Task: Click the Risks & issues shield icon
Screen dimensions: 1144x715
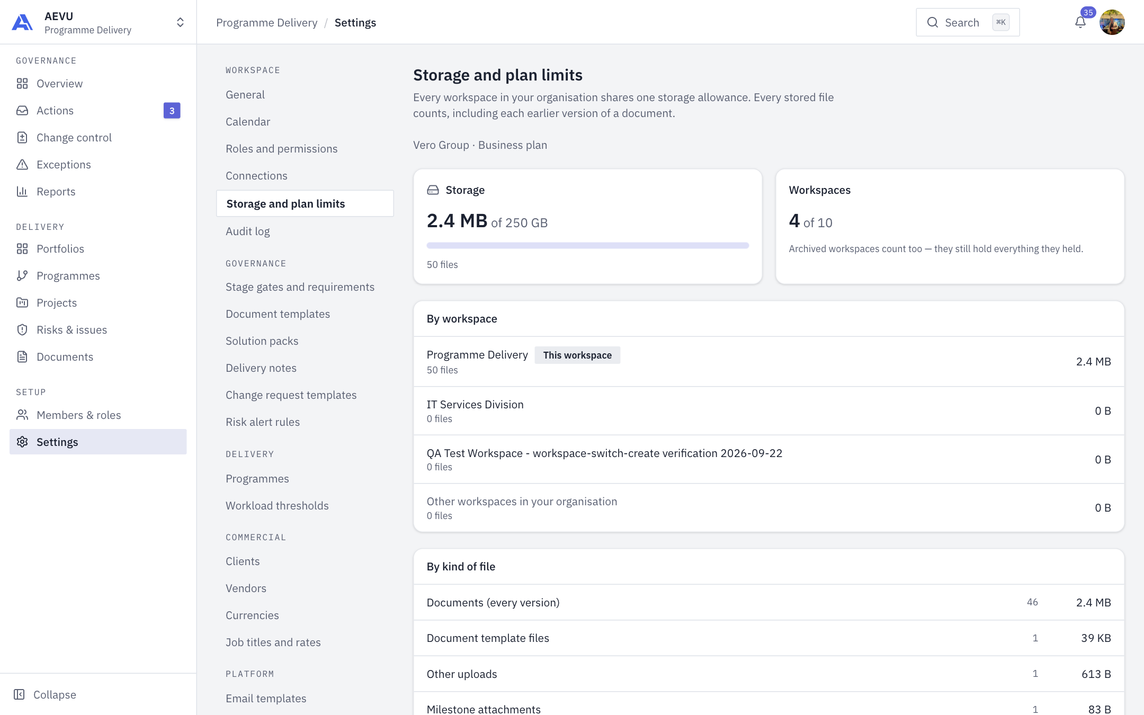Action: pos(22,330)
